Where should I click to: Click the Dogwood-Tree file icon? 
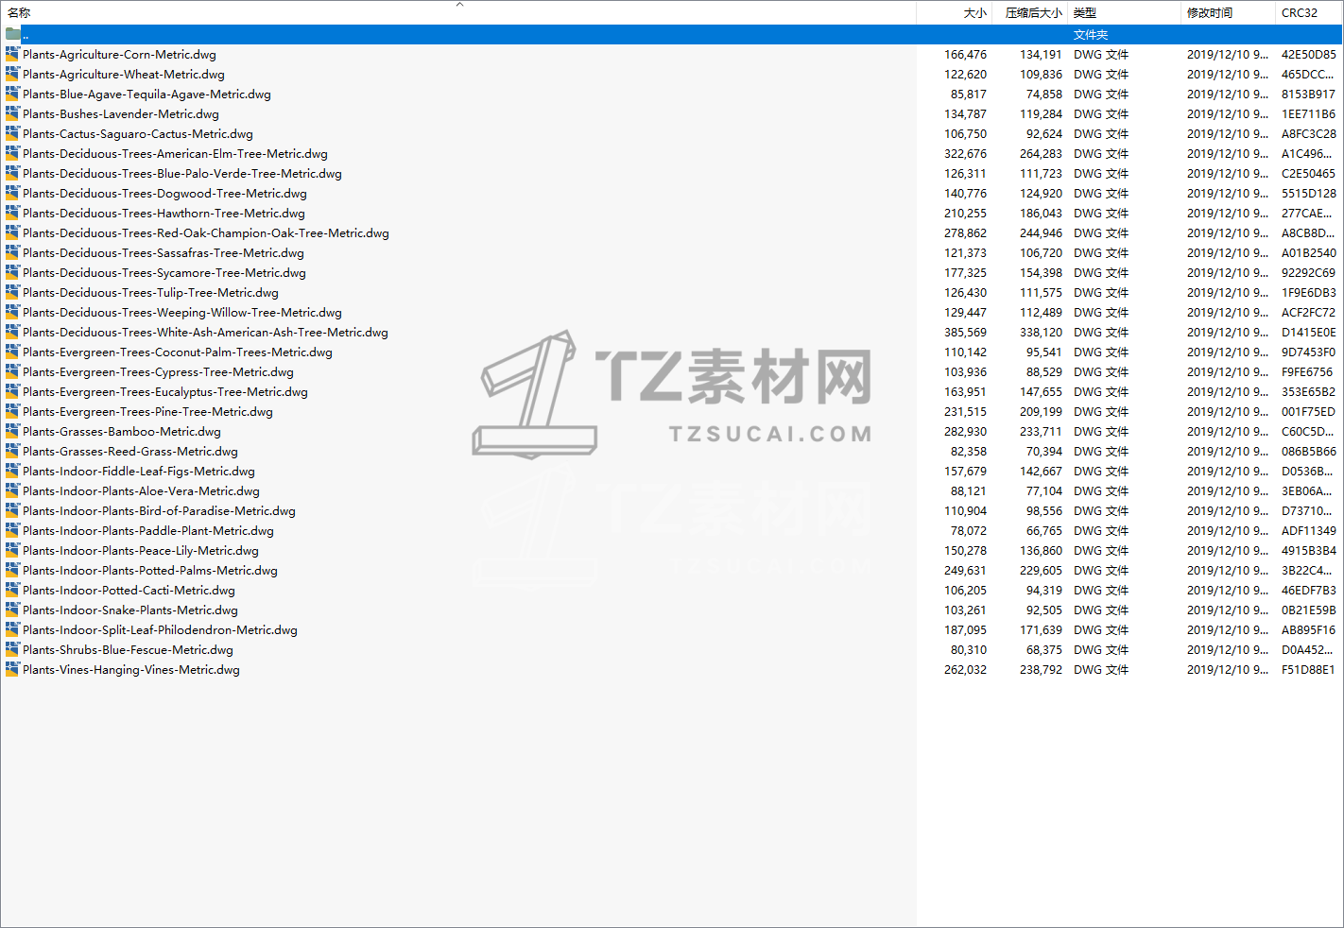point(12,194)
